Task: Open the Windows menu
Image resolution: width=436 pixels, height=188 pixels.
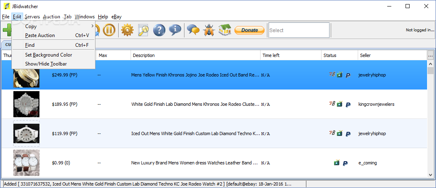Action: coord(85,17)
